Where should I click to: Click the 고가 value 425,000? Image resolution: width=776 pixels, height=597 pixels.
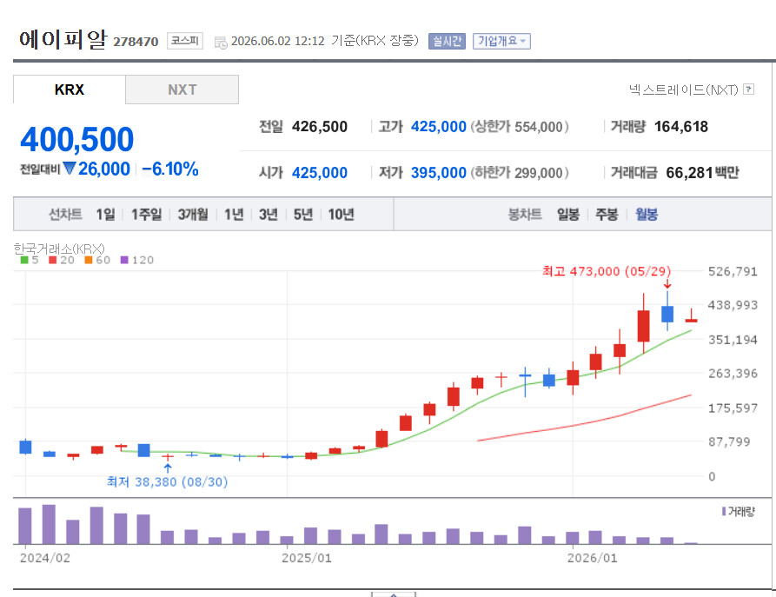[439, 127]
